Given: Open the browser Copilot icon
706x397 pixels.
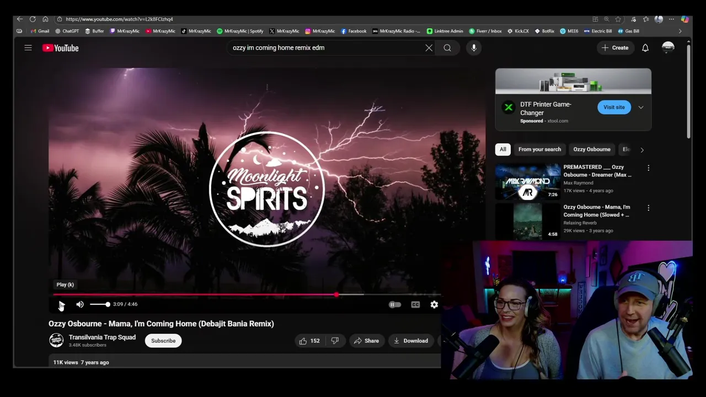Looking at the screenshot, I should [684, 19].
